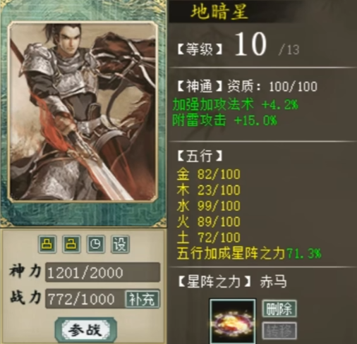The image size is (357, 344).
Task: Click the 水 99/100 element stat
Action: [209, 206]
